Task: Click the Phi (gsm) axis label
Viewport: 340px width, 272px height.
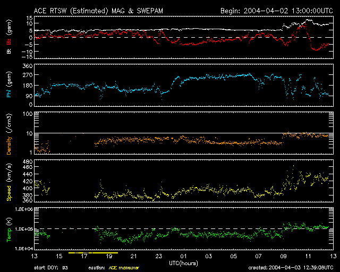Action: (9, 85)
